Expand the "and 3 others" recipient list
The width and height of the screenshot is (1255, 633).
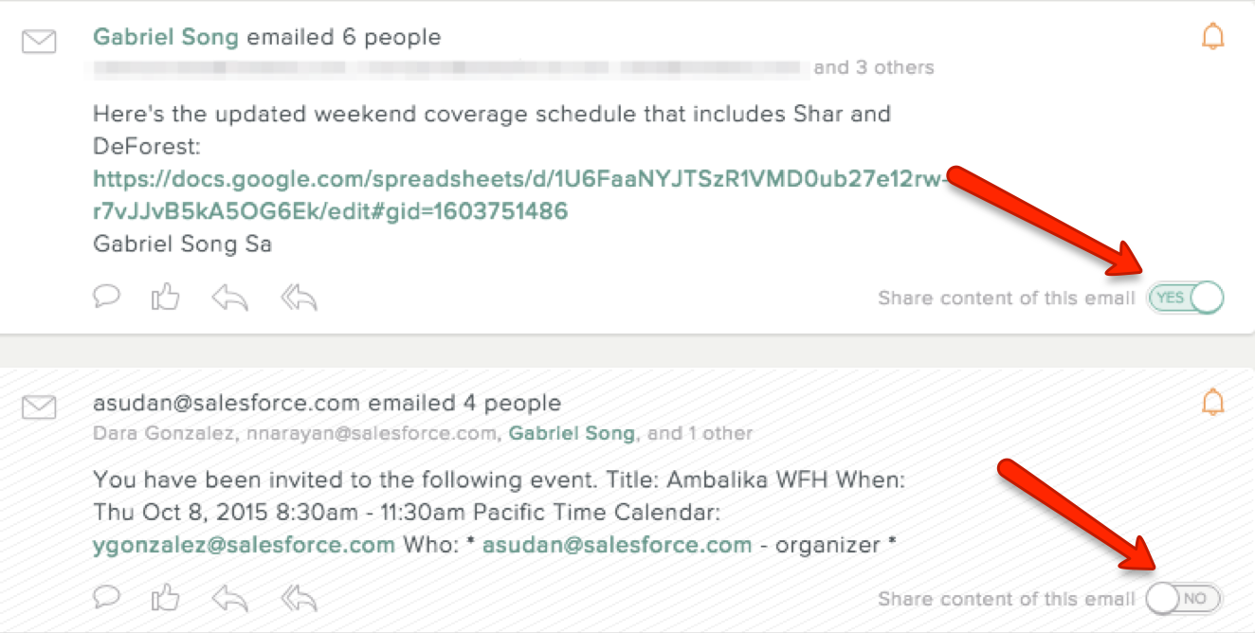[x=874, y=67]
